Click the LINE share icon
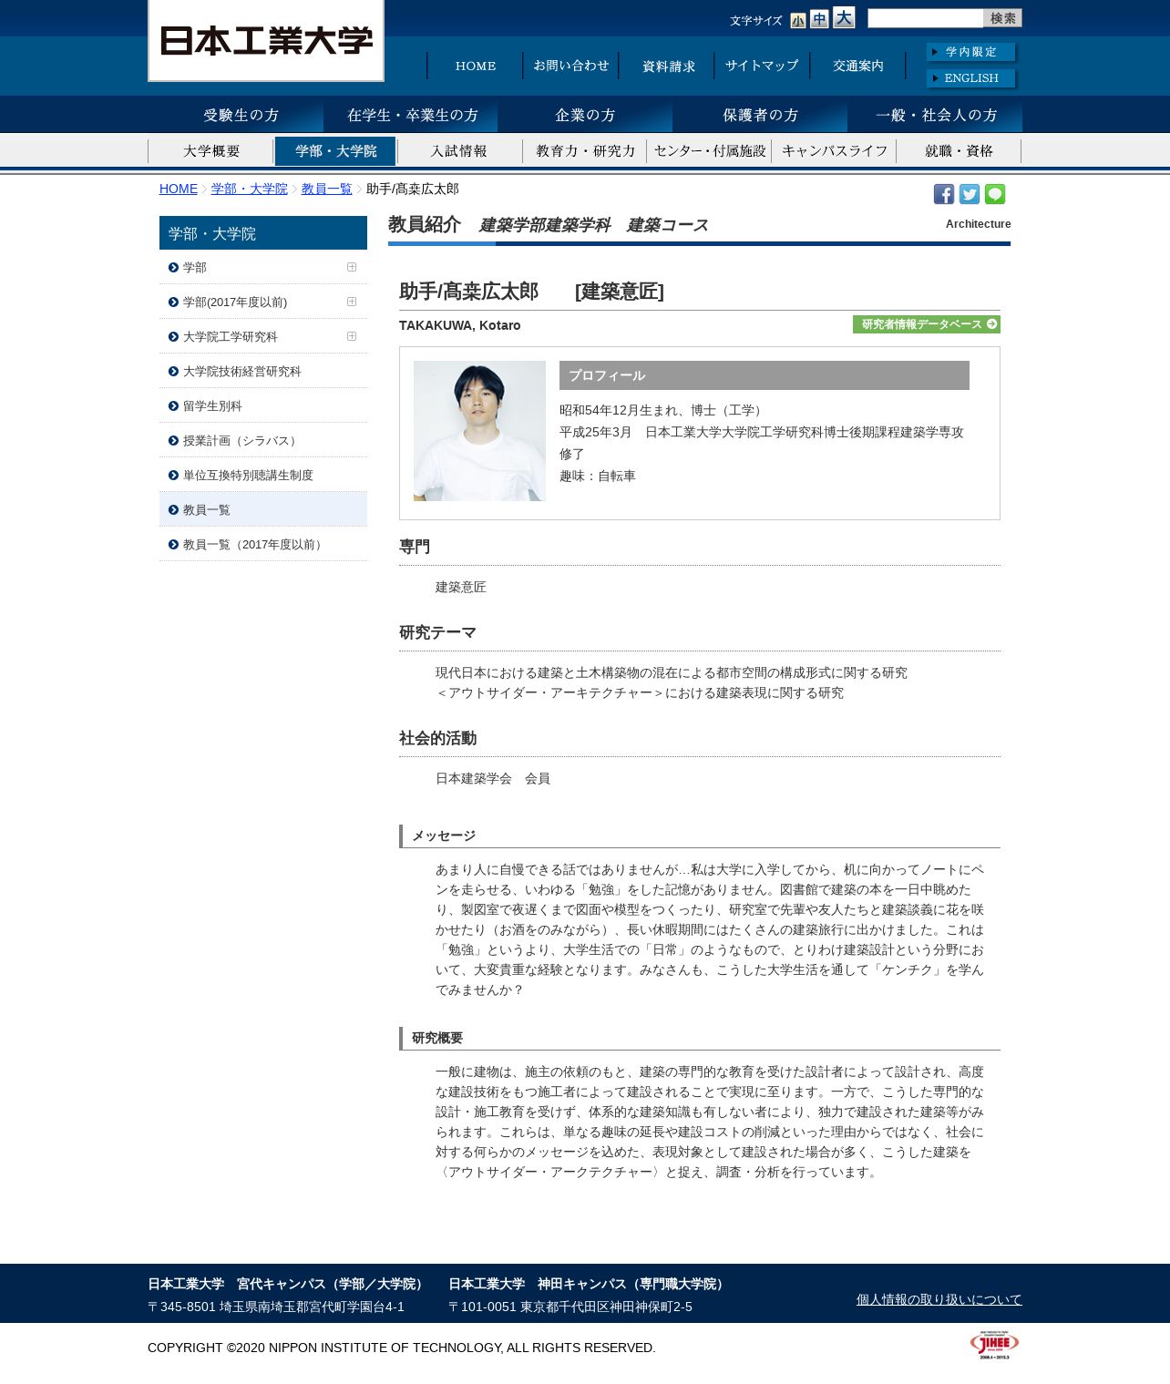The image size is (1170, 1384). tap(995, 194)
